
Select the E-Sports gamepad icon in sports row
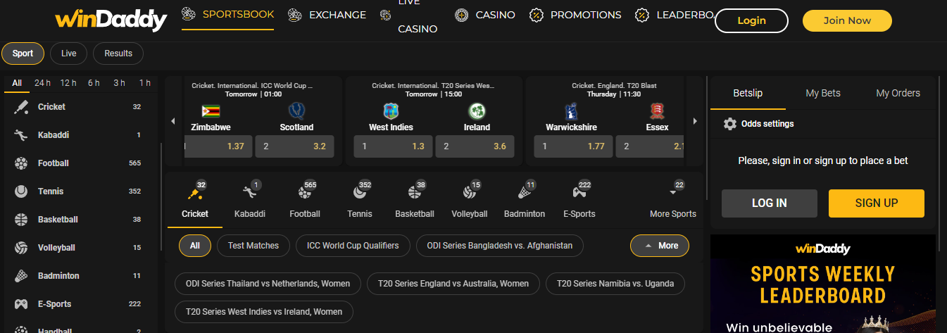(579, 192)
